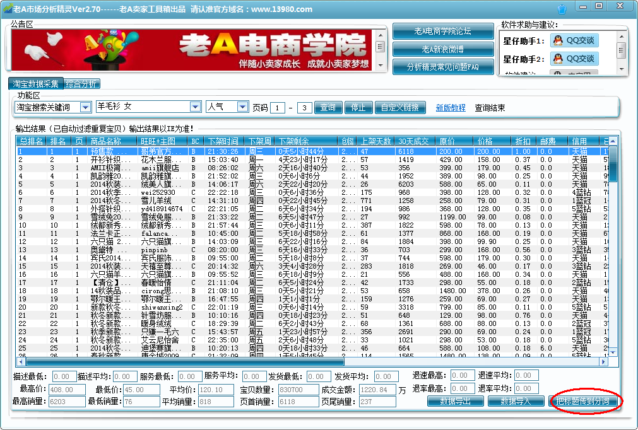Expand the 淘宝搜索关键词 dropdown arrow
This screenshot has height=430, width=638.
point(85,107)
